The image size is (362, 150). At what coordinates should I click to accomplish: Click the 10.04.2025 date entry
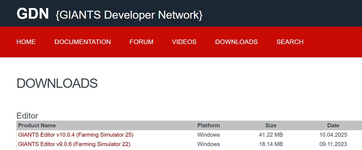pyautogui.click(x=333, y=135)
